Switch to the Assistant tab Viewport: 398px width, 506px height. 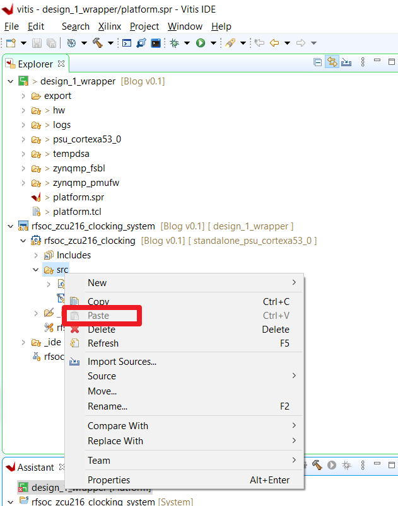click(x=35, y=468)
